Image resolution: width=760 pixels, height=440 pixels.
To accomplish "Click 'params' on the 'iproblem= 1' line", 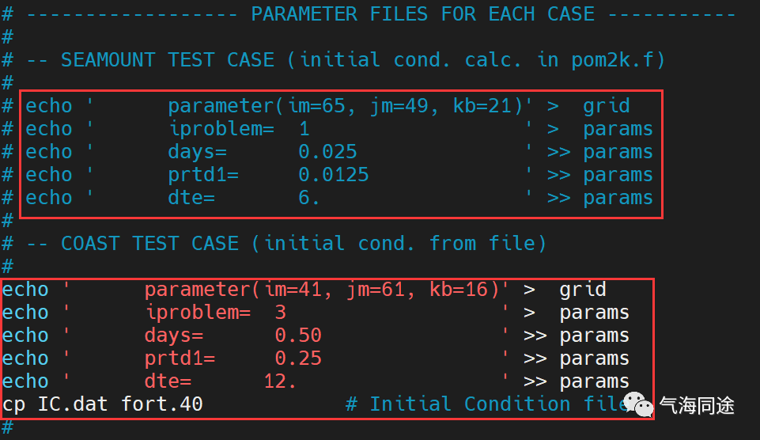I will coord(618,129).
